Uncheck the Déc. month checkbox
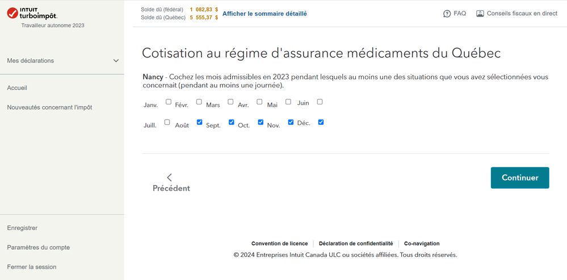The height and width of the screenshot is (280, 567). pos(321,122)
